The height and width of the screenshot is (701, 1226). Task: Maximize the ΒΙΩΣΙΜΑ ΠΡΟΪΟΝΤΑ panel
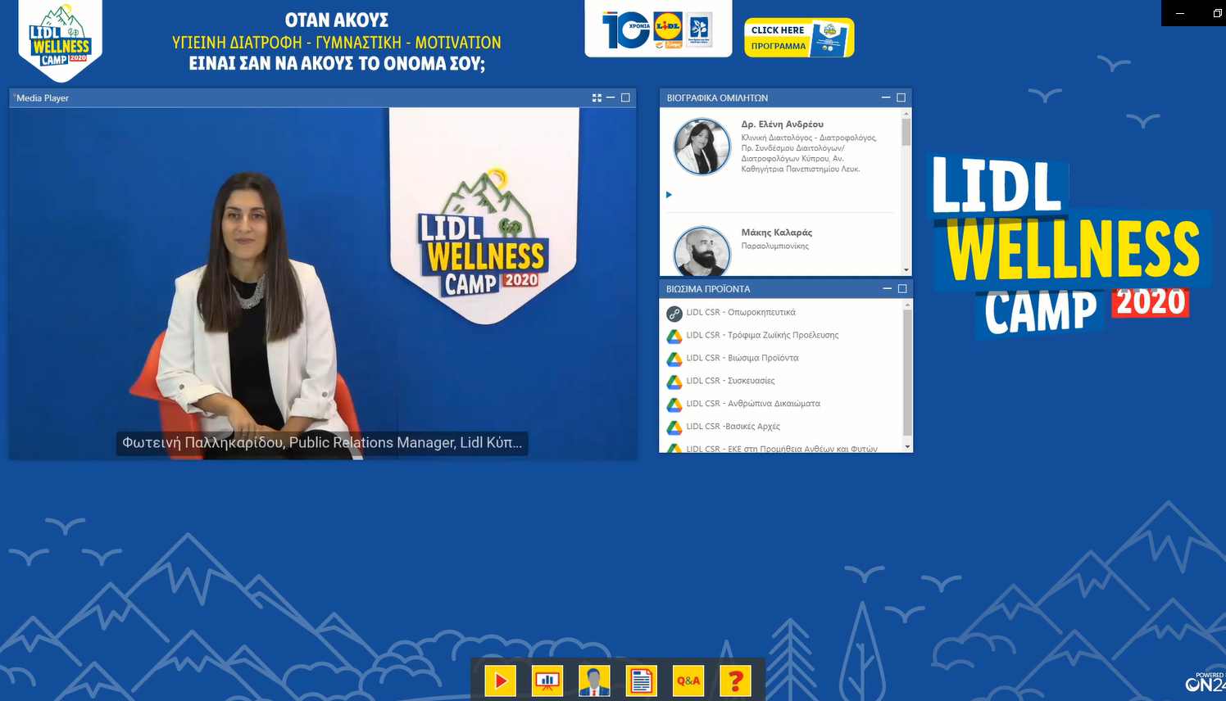902,288
